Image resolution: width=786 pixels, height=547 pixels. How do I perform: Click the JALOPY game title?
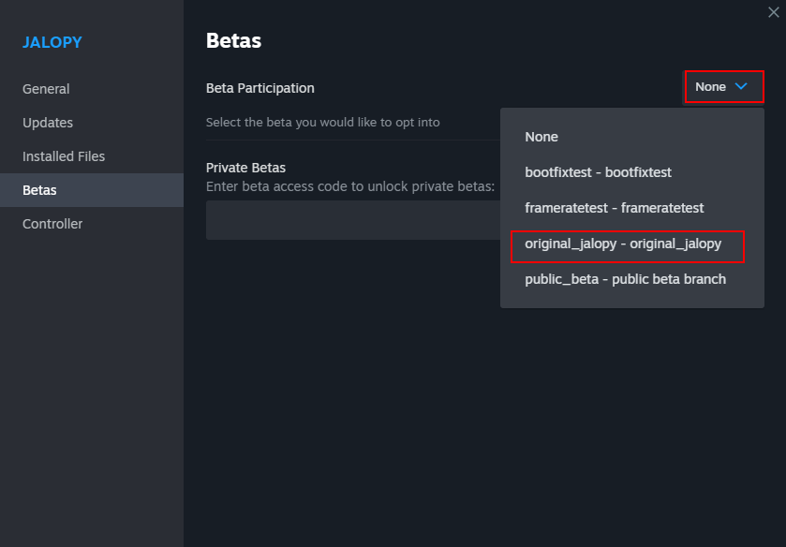click(x=52, y=42)
